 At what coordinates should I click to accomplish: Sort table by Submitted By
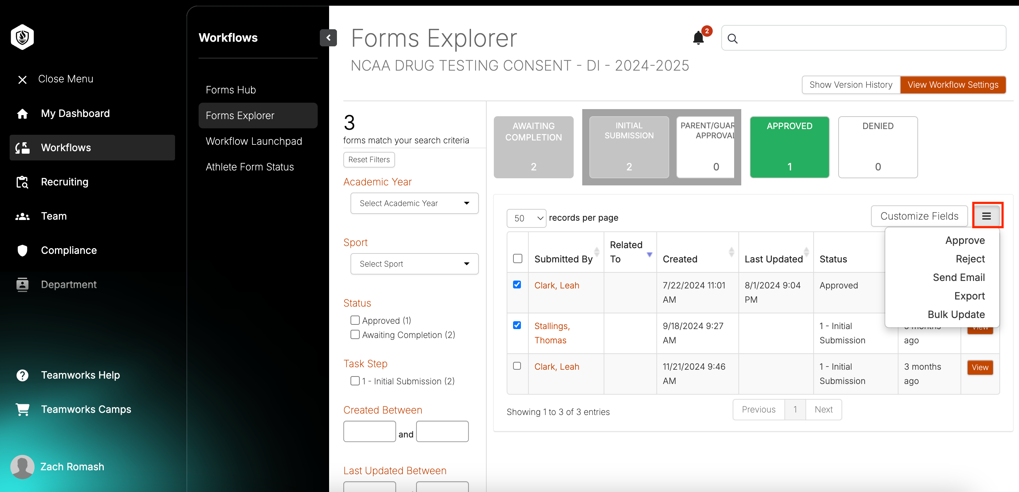click(x=596, y=252)
